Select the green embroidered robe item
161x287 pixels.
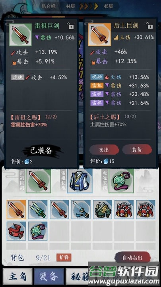(103, 209)
